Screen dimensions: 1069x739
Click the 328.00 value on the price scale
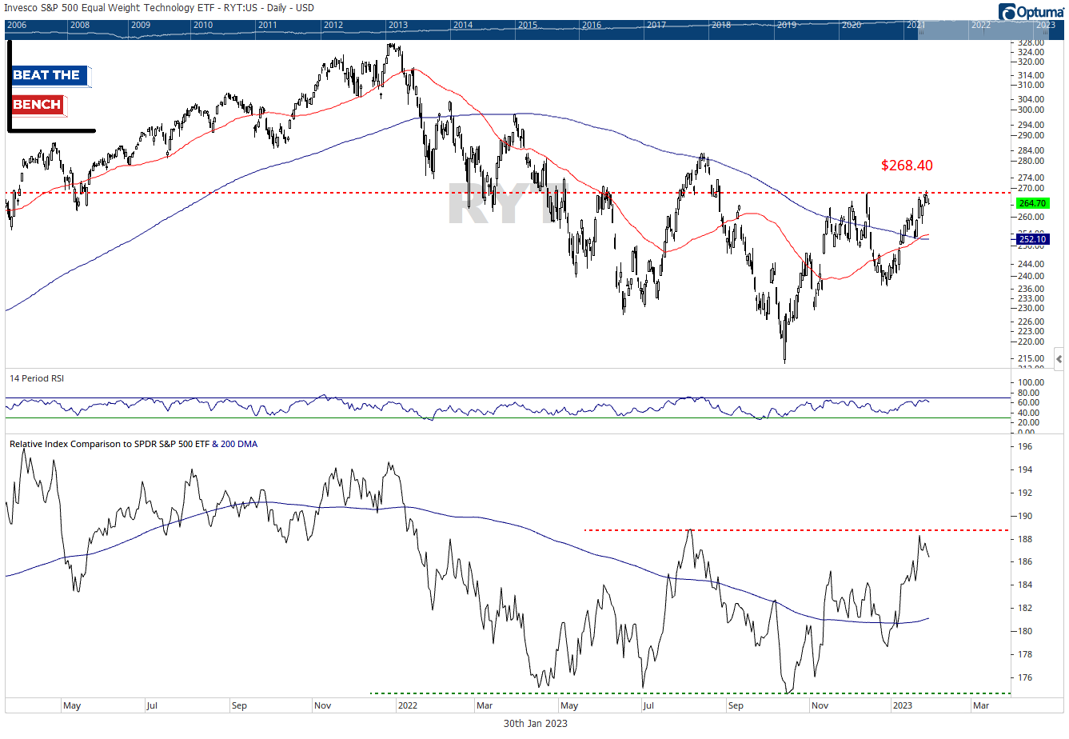tap(1032, 42)
